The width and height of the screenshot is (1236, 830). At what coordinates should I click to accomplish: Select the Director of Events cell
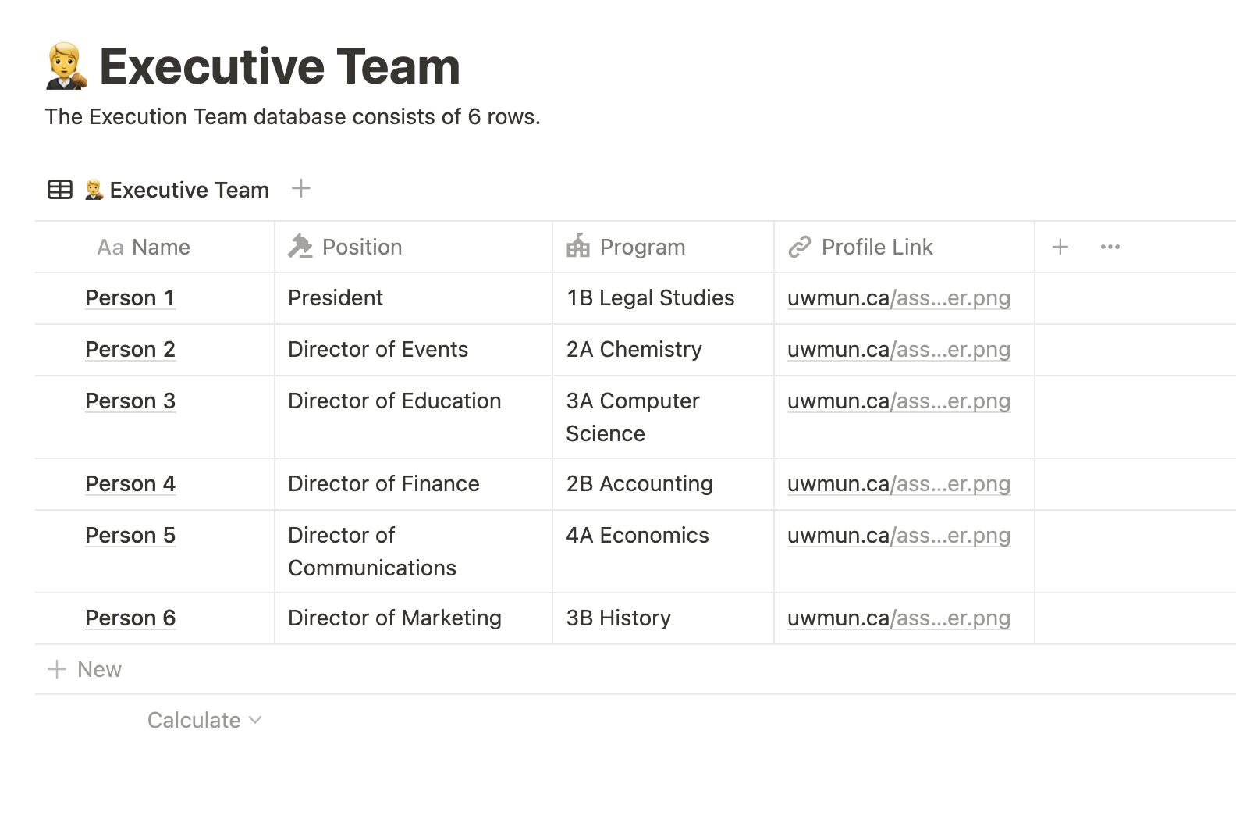pyautogui.click(x=378, y=350)
